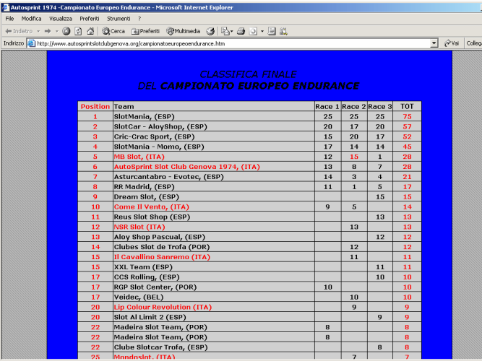Click SlotMania - Momo, (ESP) team name
The height and width of the screenshot is (361, 482).
[159, 147]
